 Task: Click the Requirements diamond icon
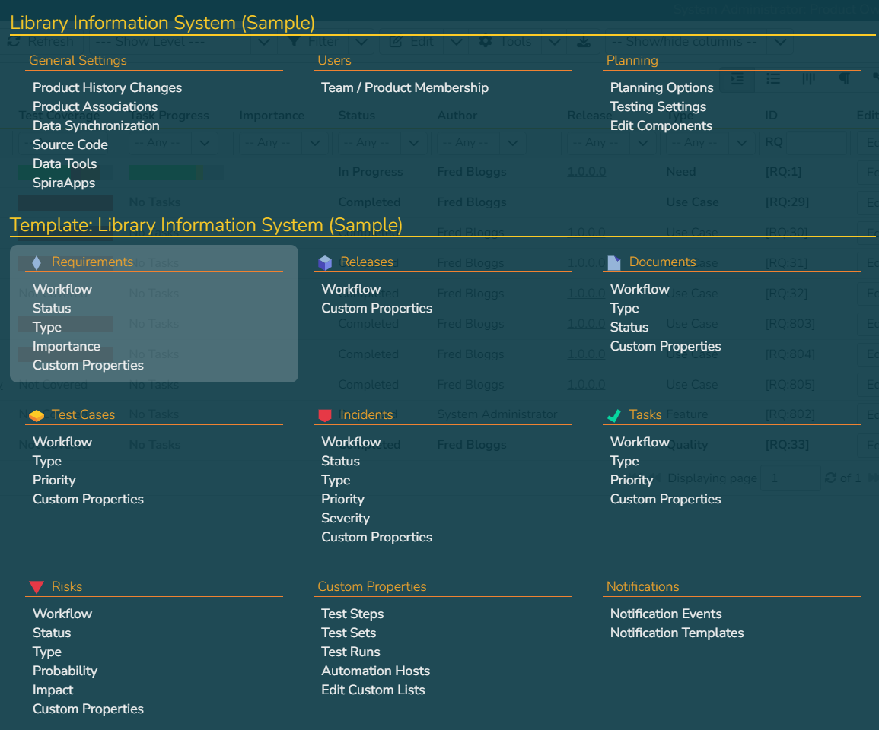pos(37,262)
